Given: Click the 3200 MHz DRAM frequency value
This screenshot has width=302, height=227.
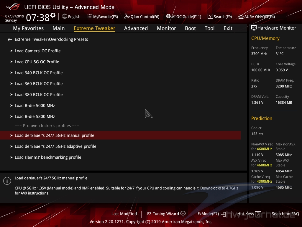Looking at the screenshot, I should tap(283, 86).
